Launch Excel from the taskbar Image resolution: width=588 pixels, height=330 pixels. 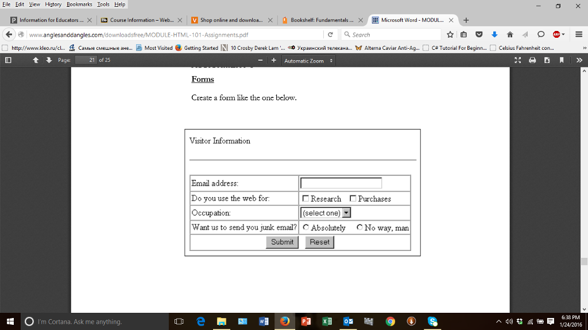pyautogui.click(x=327, y=321)
